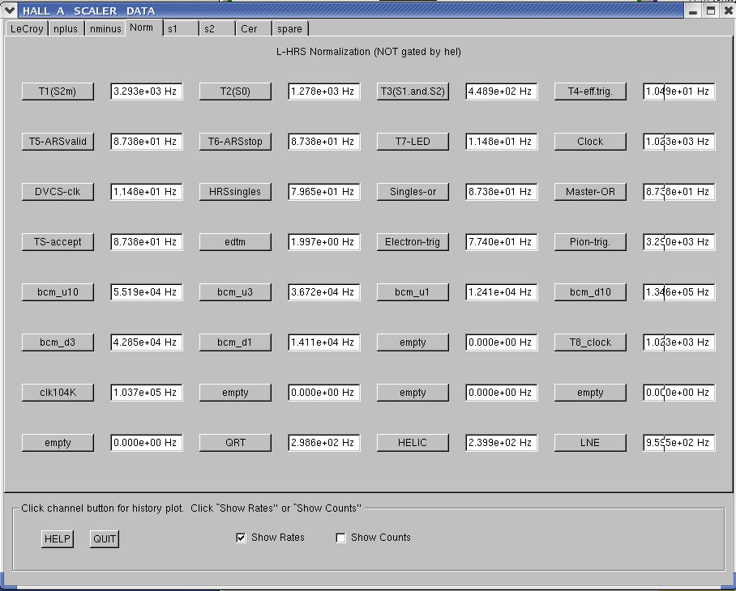Click the 1.411e+04 Hz bcm_d1 field
This screenshot has width=736, height=591.
[324, 342]
